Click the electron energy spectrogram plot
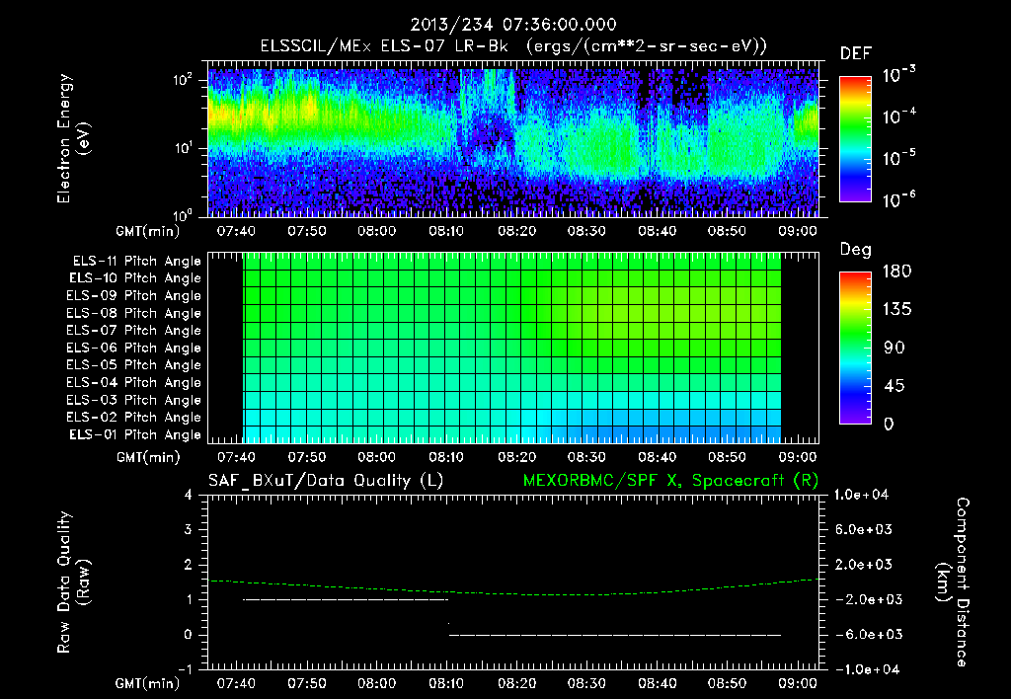This screenshot has height=699, width=1011. pyautogui.click(x=513, y=139)
